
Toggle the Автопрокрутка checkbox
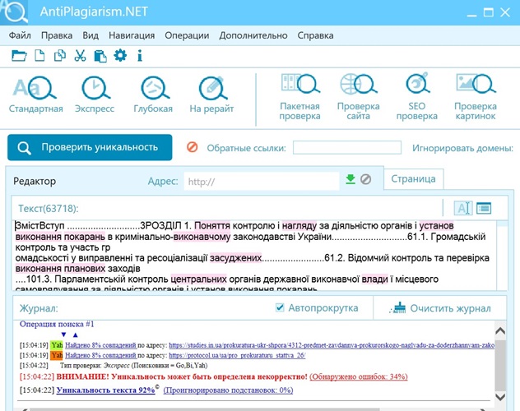tap(280, 307)
